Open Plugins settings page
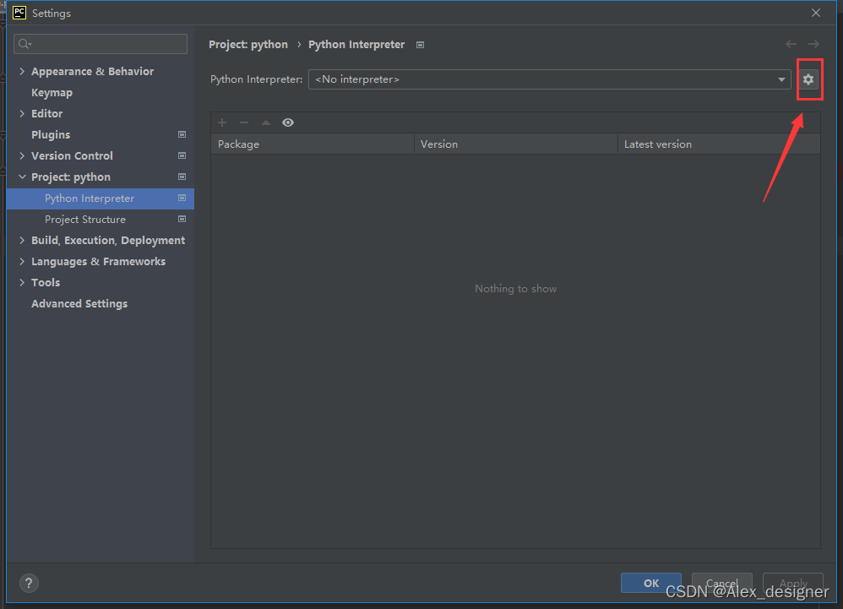 tap(51, 135)
